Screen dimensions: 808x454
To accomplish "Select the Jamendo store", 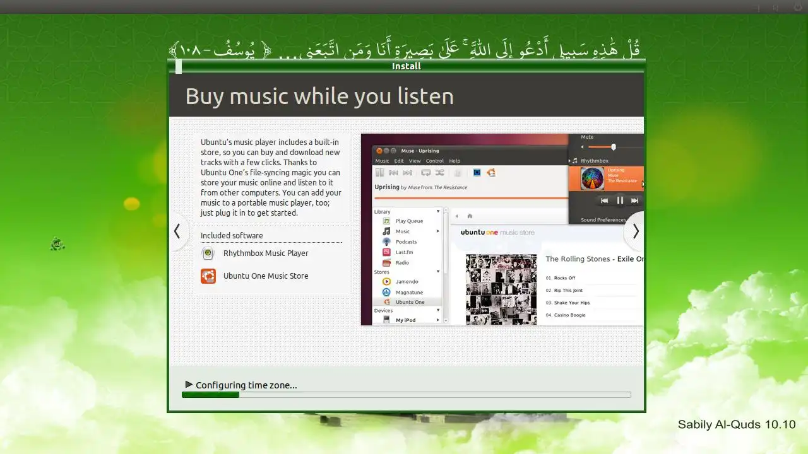I will pyautogui.click(x=407, y=282).
